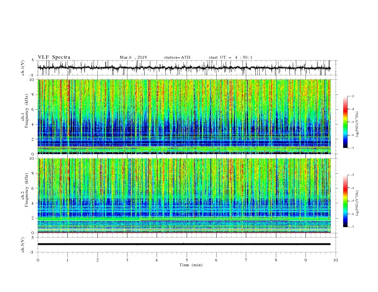378x292 pixels.
Task: Click time-axis tick label "5"
Action: pos(187,260)
